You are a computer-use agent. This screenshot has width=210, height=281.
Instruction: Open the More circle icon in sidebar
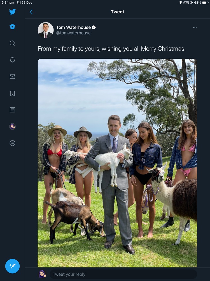pos(12,143)
